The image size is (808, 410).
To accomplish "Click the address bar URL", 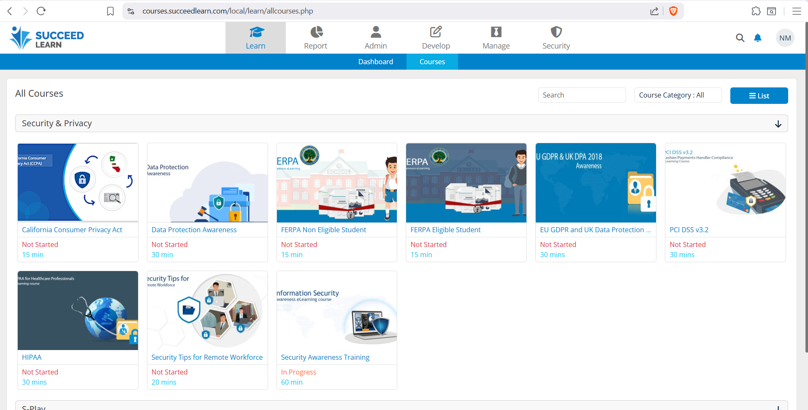I will (228, 11).
